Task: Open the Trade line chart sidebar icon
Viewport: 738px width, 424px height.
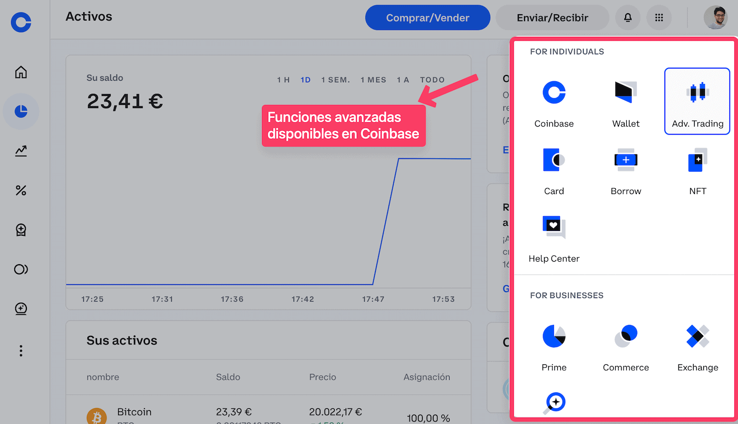Action: (21, 151)
